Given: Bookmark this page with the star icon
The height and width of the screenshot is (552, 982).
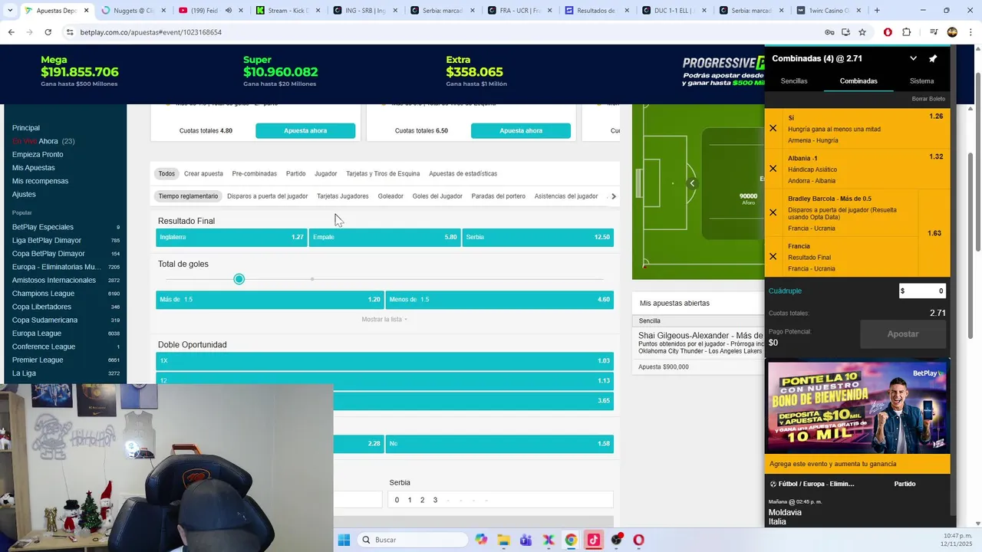Looking at the screenshot, I should click(x=862, y=32).
